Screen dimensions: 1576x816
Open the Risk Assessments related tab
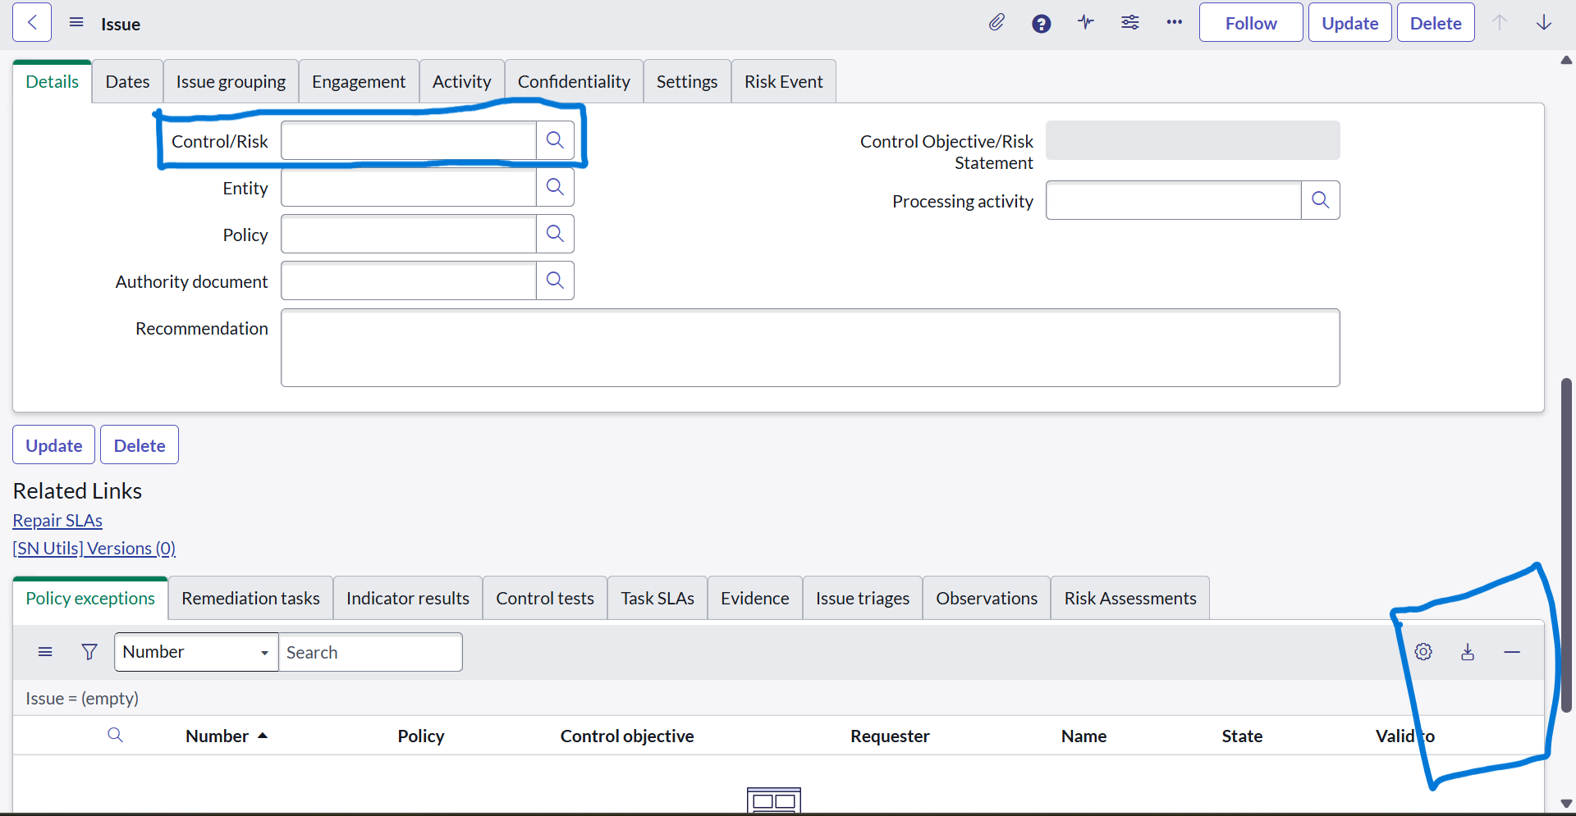point(1130,598)
